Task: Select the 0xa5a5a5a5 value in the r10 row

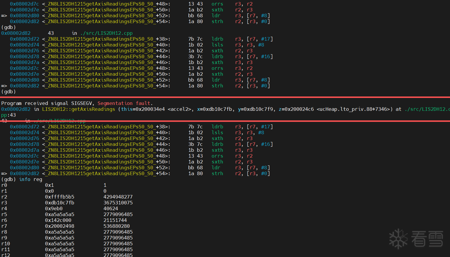Action: [x=60, y=244]
